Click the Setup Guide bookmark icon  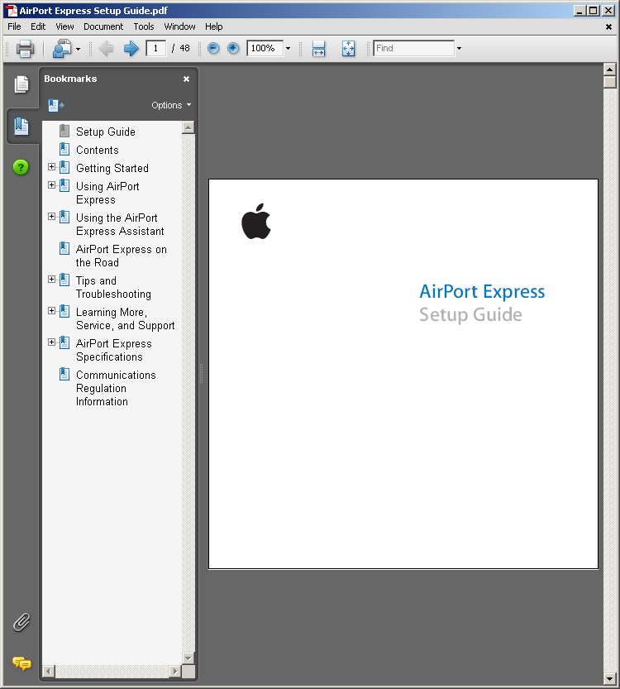[64, 131]
